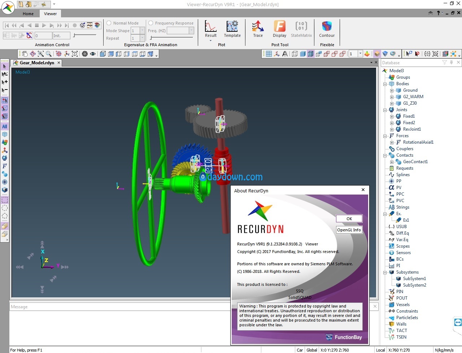
Task: Collapse the Subsystems tree node
Action: (385, 272)
